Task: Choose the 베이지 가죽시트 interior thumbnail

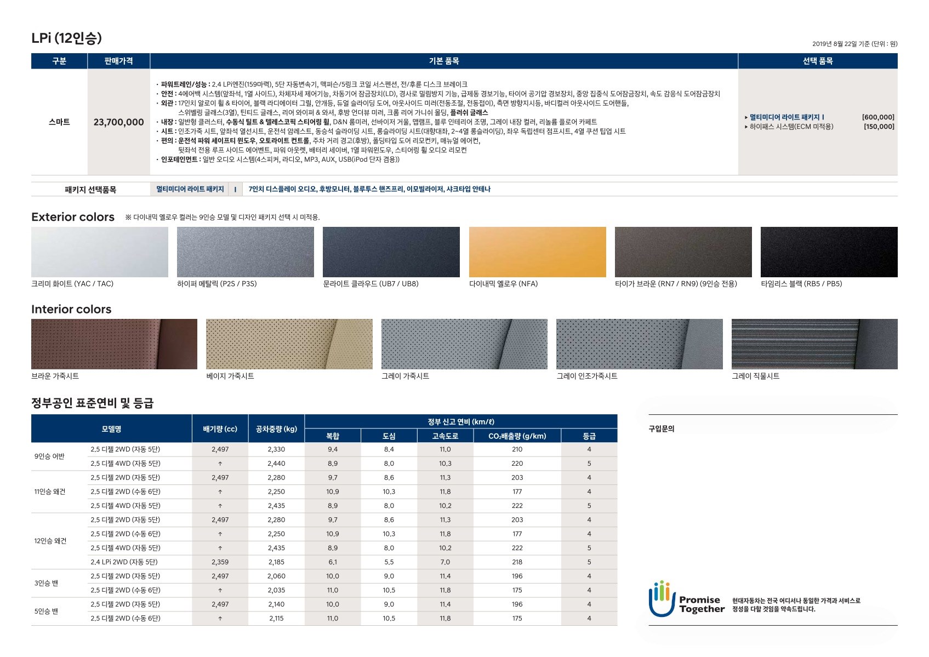Action: pos(289,344)
